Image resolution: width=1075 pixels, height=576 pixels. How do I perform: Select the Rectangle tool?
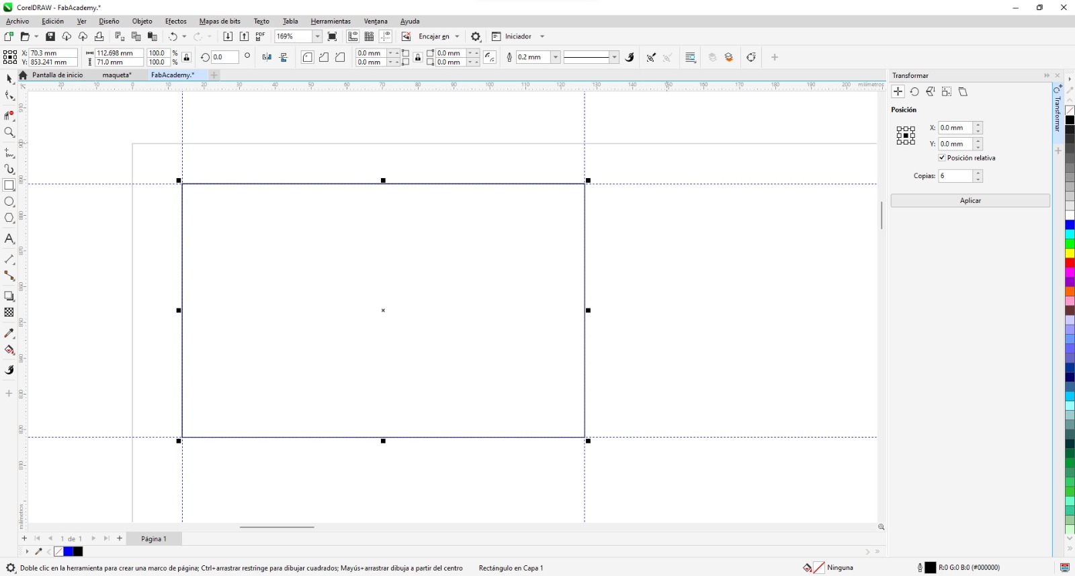(9, 186)
